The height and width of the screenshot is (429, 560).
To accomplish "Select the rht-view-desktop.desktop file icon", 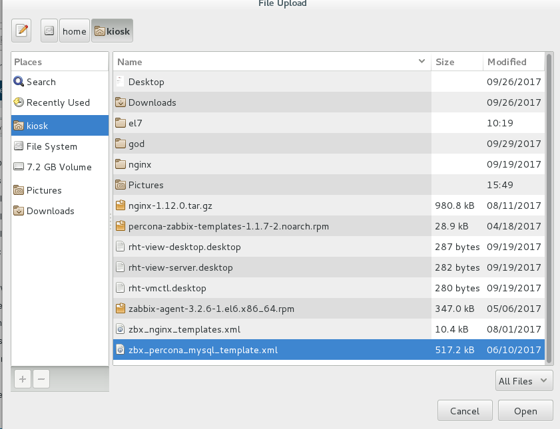I will tap(121, 247).
